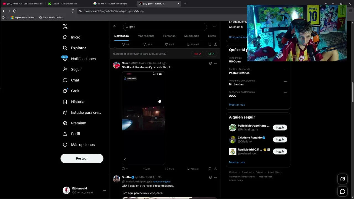Switch to the Multimedia tab

192,36
